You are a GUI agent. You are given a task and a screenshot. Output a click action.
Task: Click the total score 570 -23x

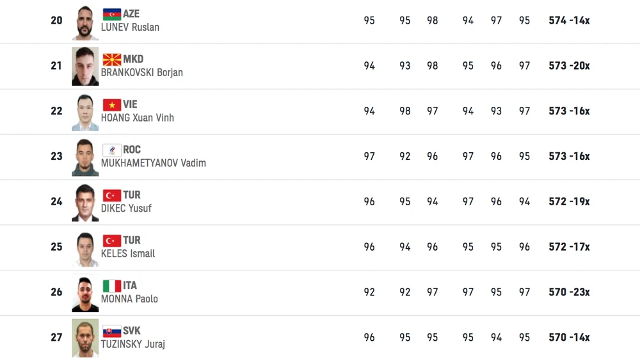[569, 292]
